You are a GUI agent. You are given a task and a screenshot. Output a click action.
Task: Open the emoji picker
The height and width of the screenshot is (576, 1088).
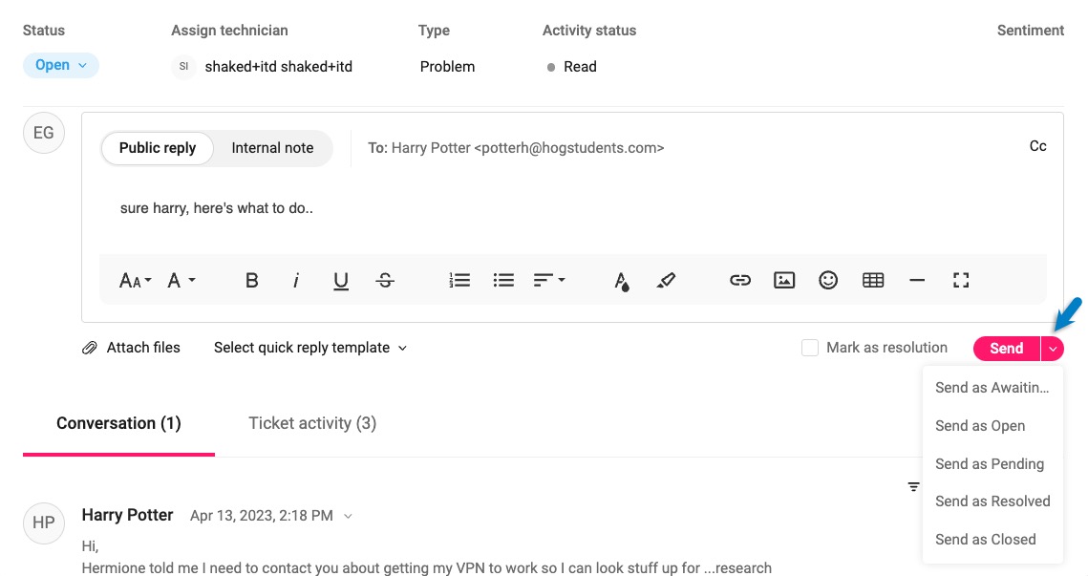click(828, 281)
